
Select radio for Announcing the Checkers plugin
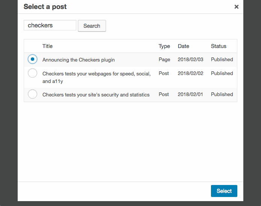[x=32, y=59]
